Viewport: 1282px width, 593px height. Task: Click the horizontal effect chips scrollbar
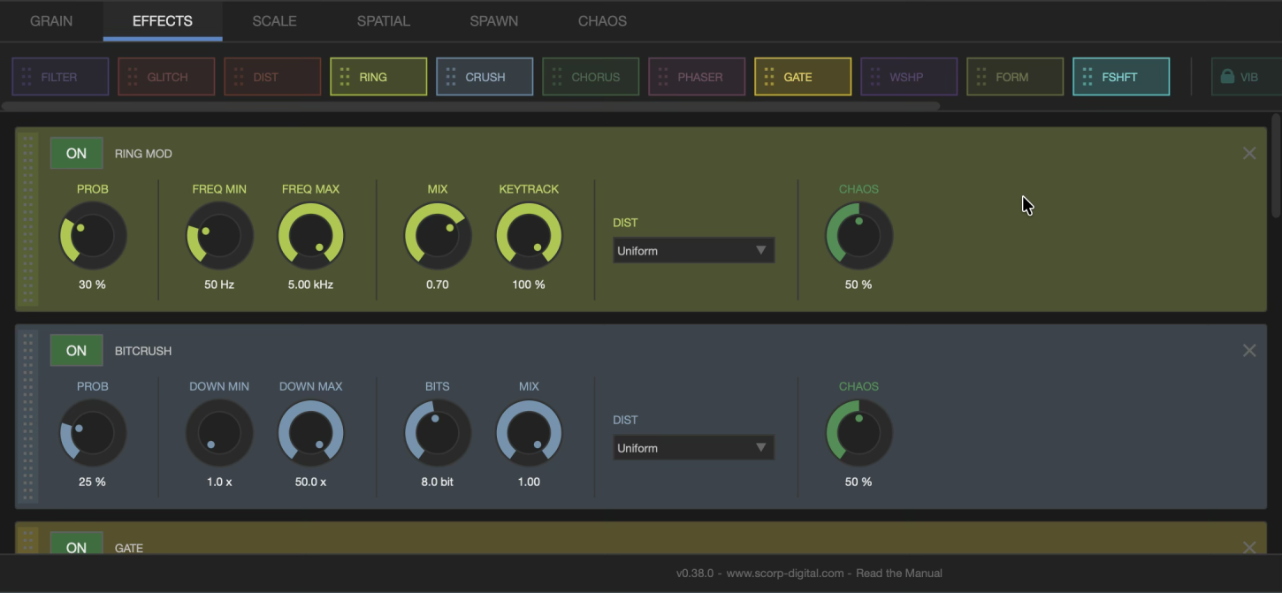(x=470, y=106)
